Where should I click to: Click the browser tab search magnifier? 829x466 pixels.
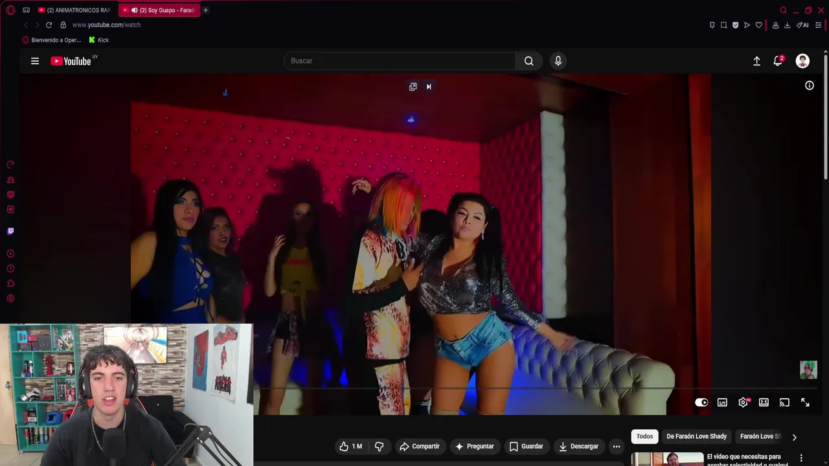783,10
